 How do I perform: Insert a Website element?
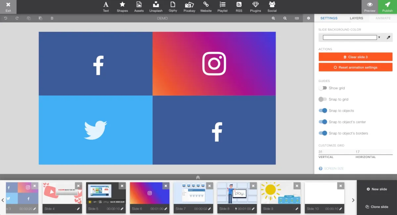tap(206, 7)
